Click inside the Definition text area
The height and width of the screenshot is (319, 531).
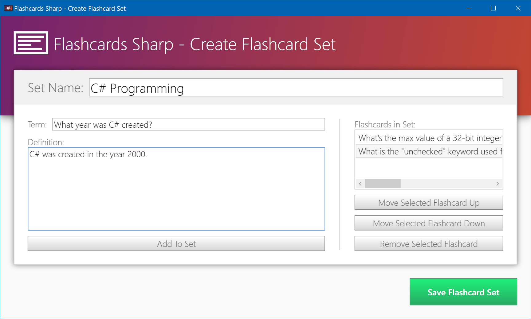[x=176, y=189]
